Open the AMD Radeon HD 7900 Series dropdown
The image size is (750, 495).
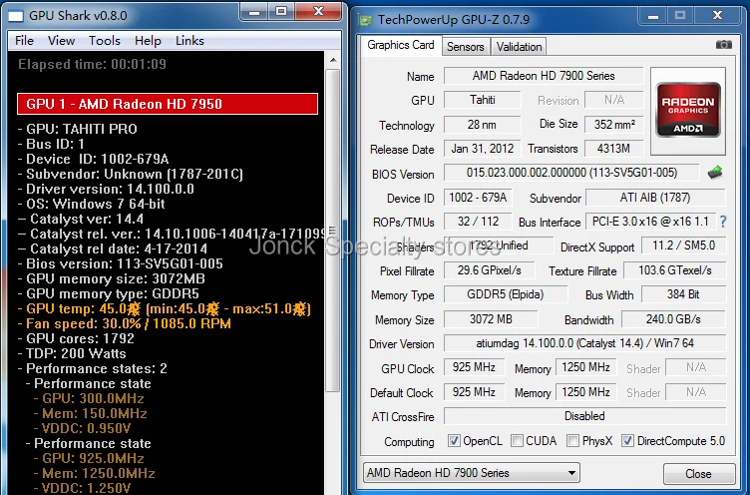coord(472,473)
